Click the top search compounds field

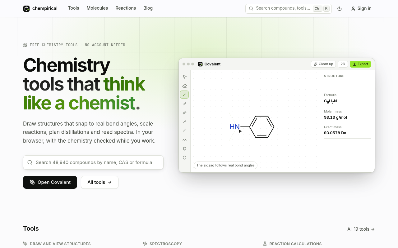[289, 9]
